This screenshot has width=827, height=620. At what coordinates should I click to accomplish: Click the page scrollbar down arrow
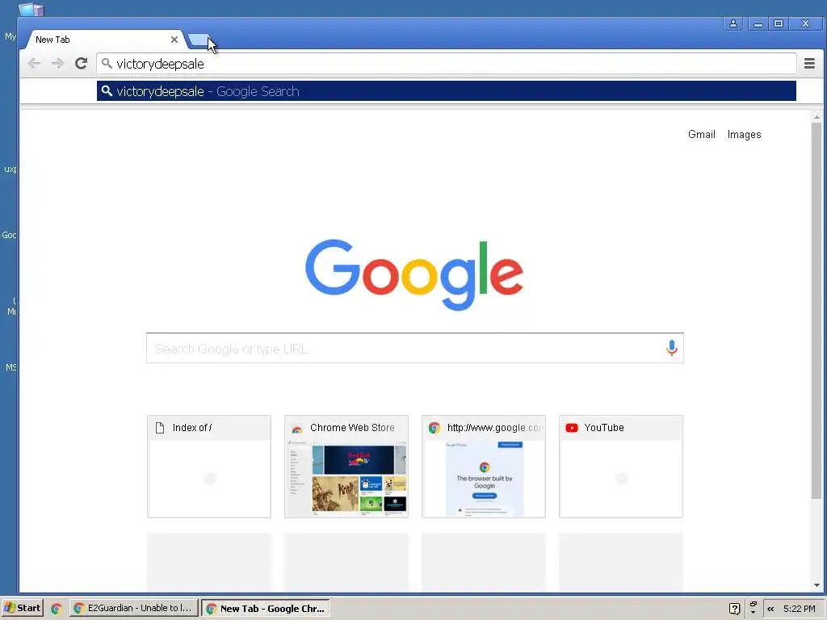pyautogui.click(x=817, y=584)
